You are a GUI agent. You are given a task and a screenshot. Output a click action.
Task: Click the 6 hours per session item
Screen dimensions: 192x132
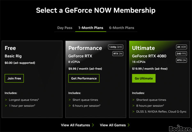tap(86, 106)
